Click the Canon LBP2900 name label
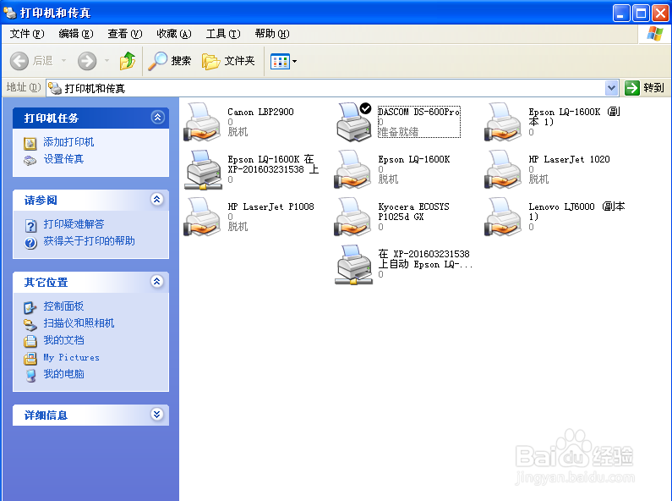This screenshot has height=501, width=672. click(260, 112)
